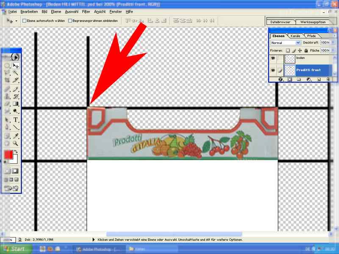Align top edges of layers
Viewport: 339px width, 254px height.
point(128,21)
